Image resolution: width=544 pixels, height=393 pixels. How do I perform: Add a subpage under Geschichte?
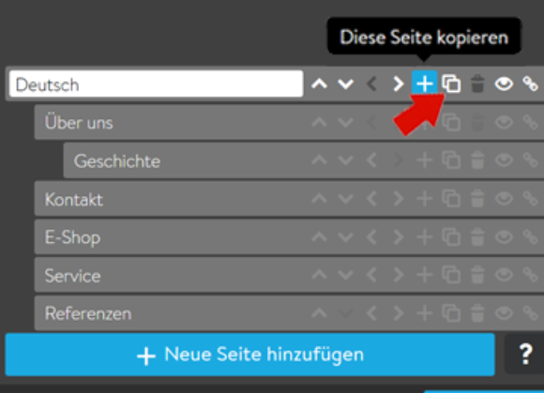point(425,160)
